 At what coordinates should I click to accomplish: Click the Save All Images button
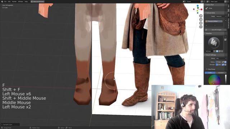215,30
